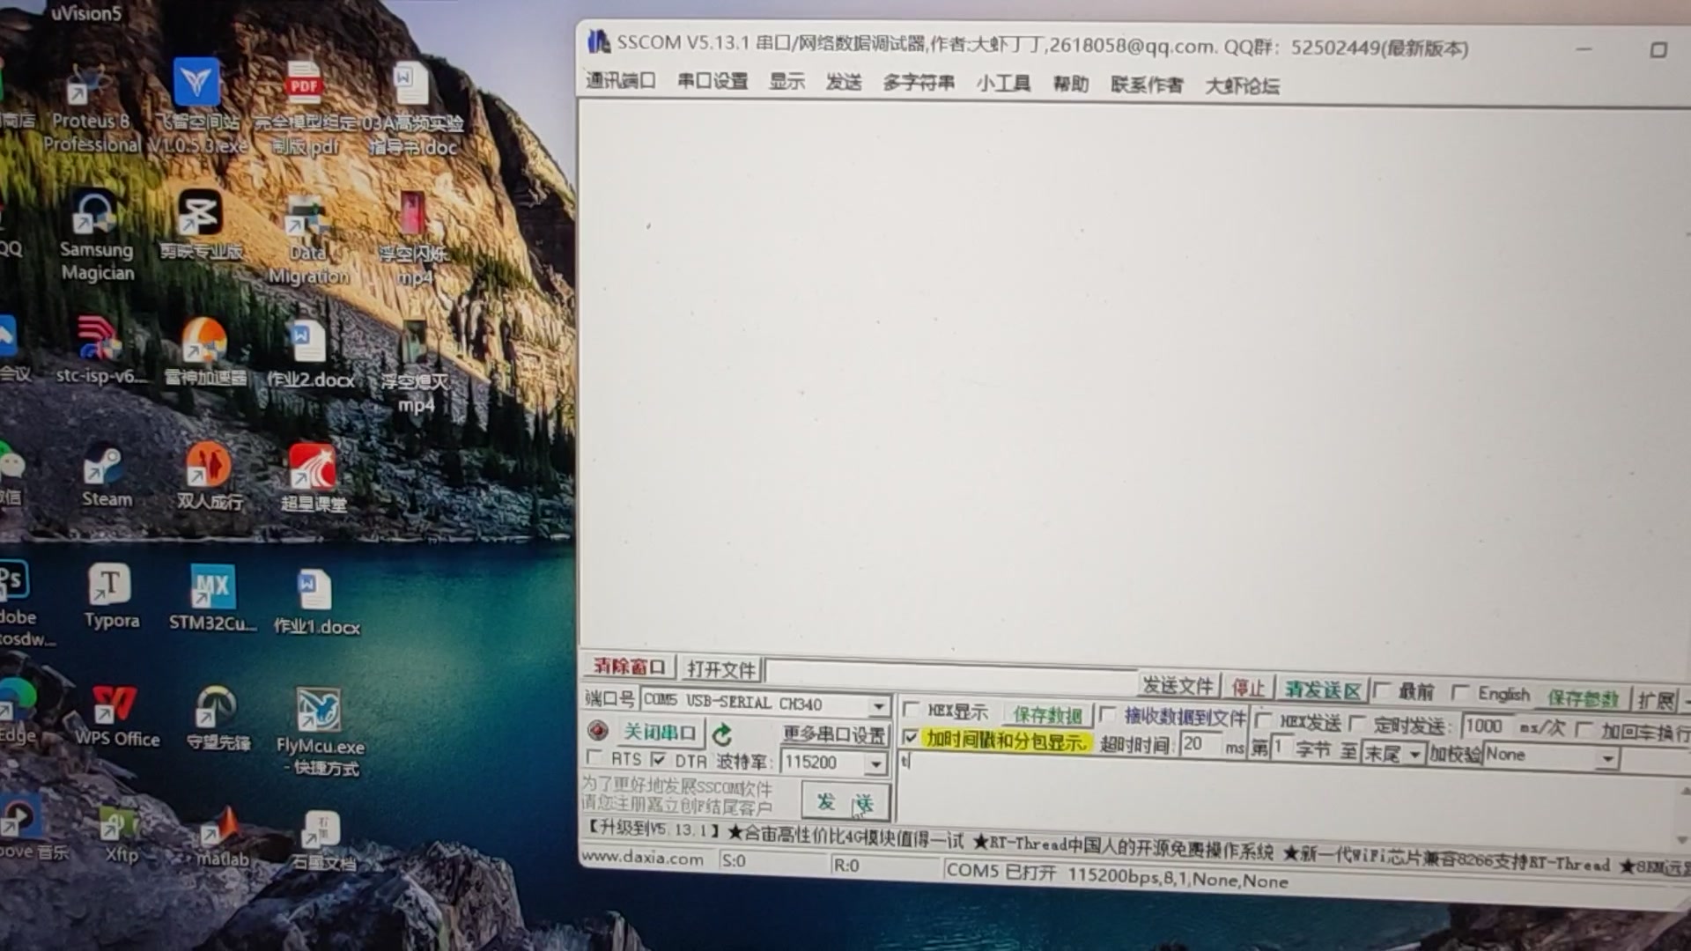Enable the HEX显示 checkbox
The width and height of the screenshot is (1691, 951).
pos(912,710)
